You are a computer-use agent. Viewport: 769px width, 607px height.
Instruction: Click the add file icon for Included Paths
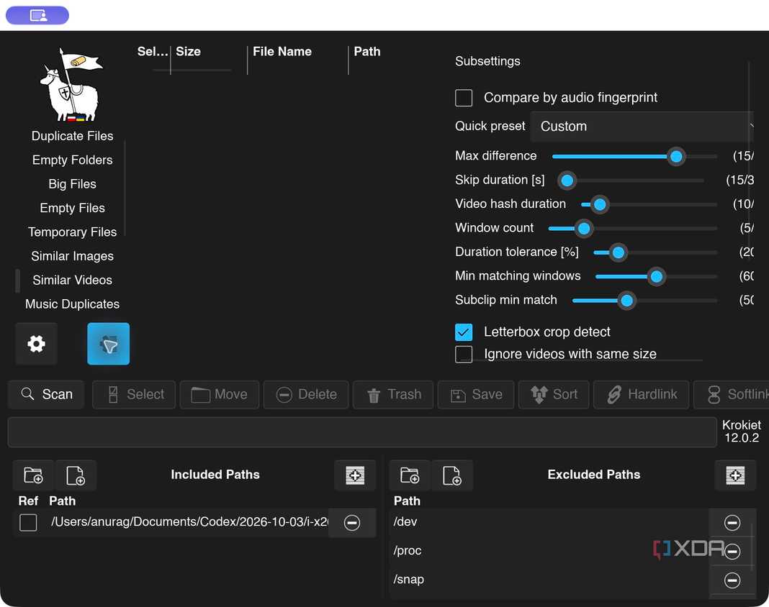click(76, 475)
